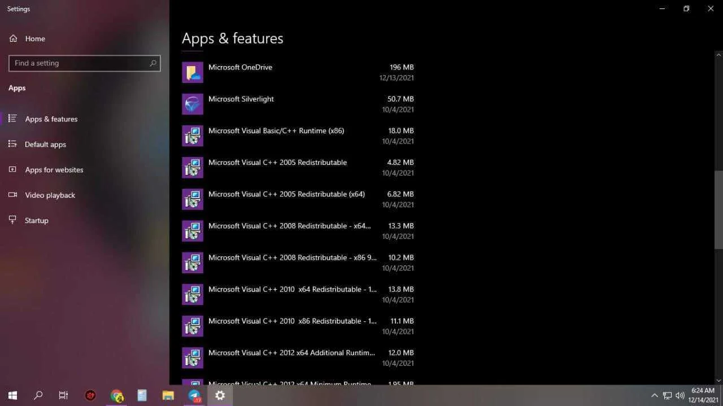Viewport: 723px width, 406px height.
Task: Click the Visual C++ 2010 x64 Redistributable icon
Action: [193, 294]
